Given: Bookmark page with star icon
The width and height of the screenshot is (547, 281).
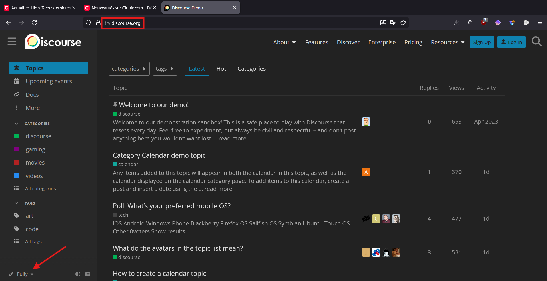Looking at the screenshot, I should click(x=403, y=23).
